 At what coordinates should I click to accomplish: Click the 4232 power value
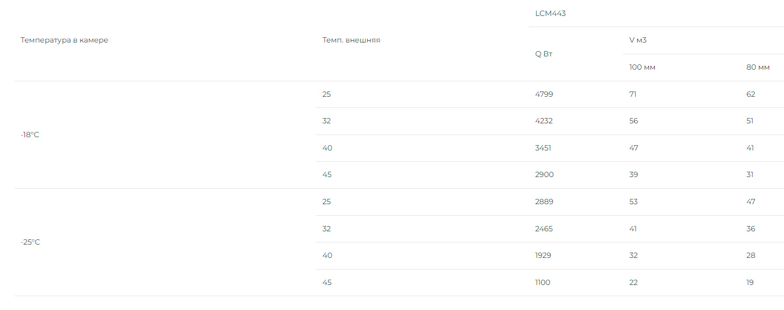coord(544,121)
